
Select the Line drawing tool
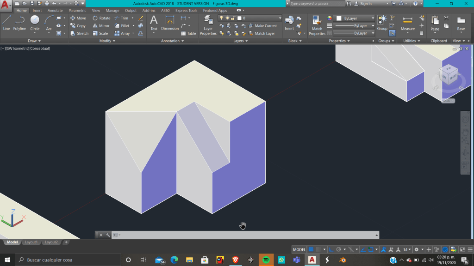click(6, 22)
